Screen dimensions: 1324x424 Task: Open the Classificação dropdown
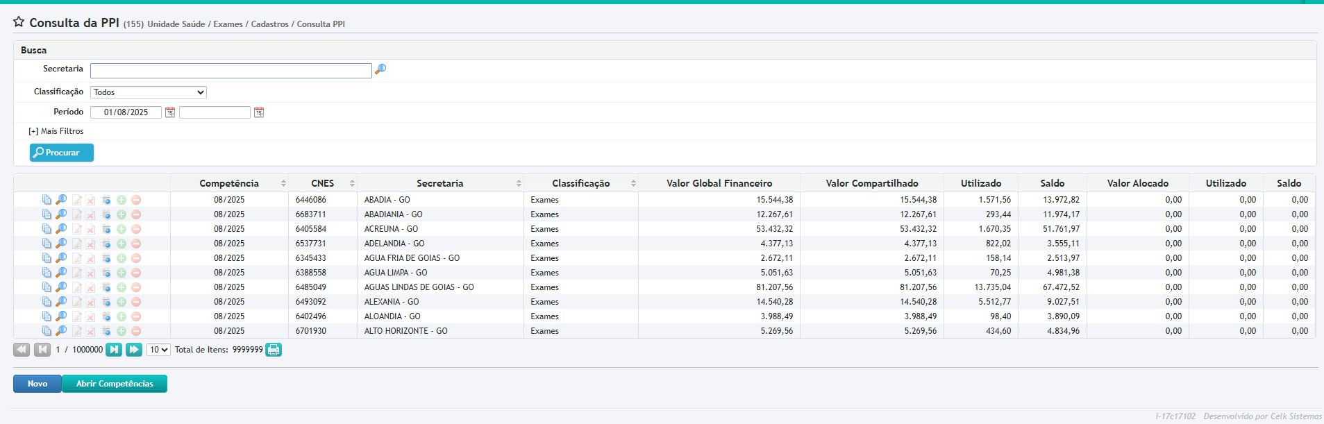point(149,92)
